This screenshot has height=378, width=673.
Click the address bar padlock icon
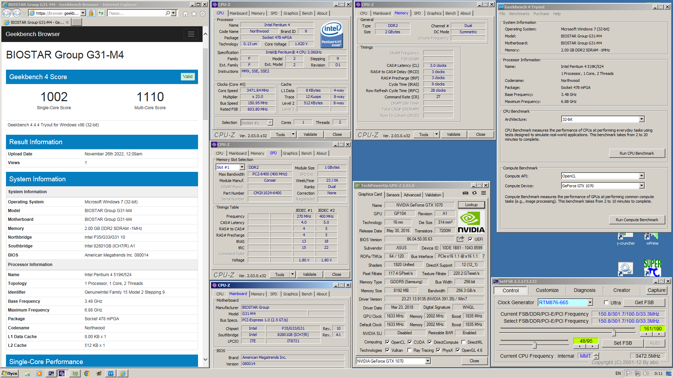[x=91, y=13]
